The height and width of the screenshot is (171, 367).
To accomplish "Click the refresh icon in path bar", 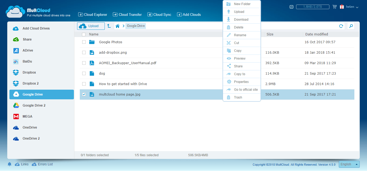I will [341, 26].
